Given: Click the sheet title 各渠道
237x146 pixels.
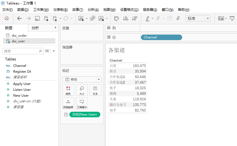Looking at the screenshot, I should 117,50.
